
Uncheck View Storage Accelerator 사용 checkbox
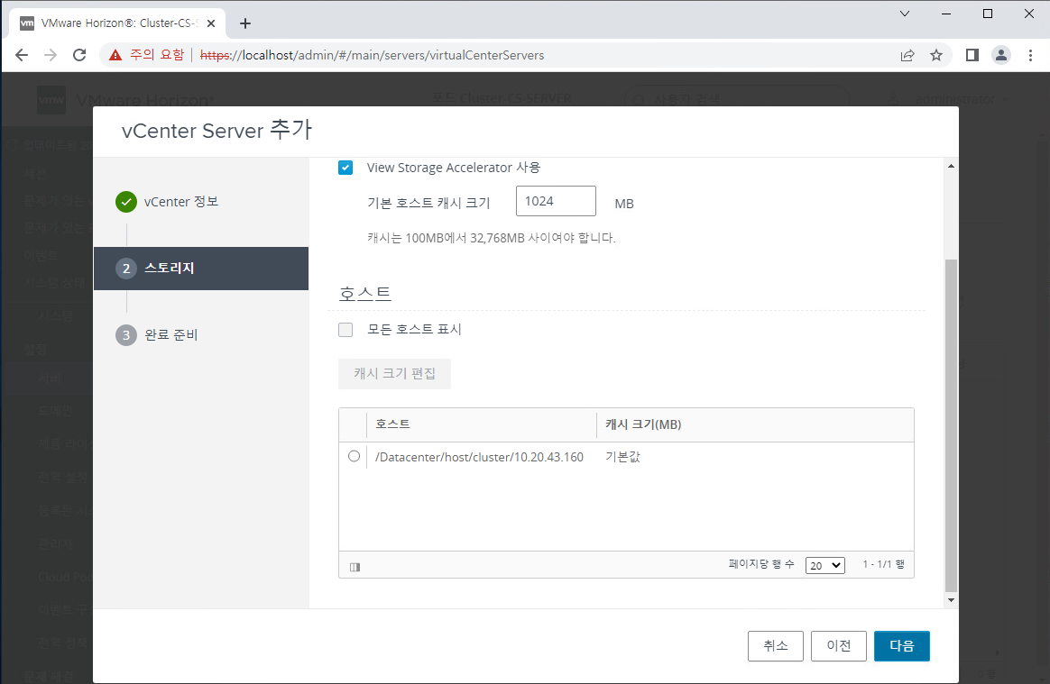tap(345, 168)
